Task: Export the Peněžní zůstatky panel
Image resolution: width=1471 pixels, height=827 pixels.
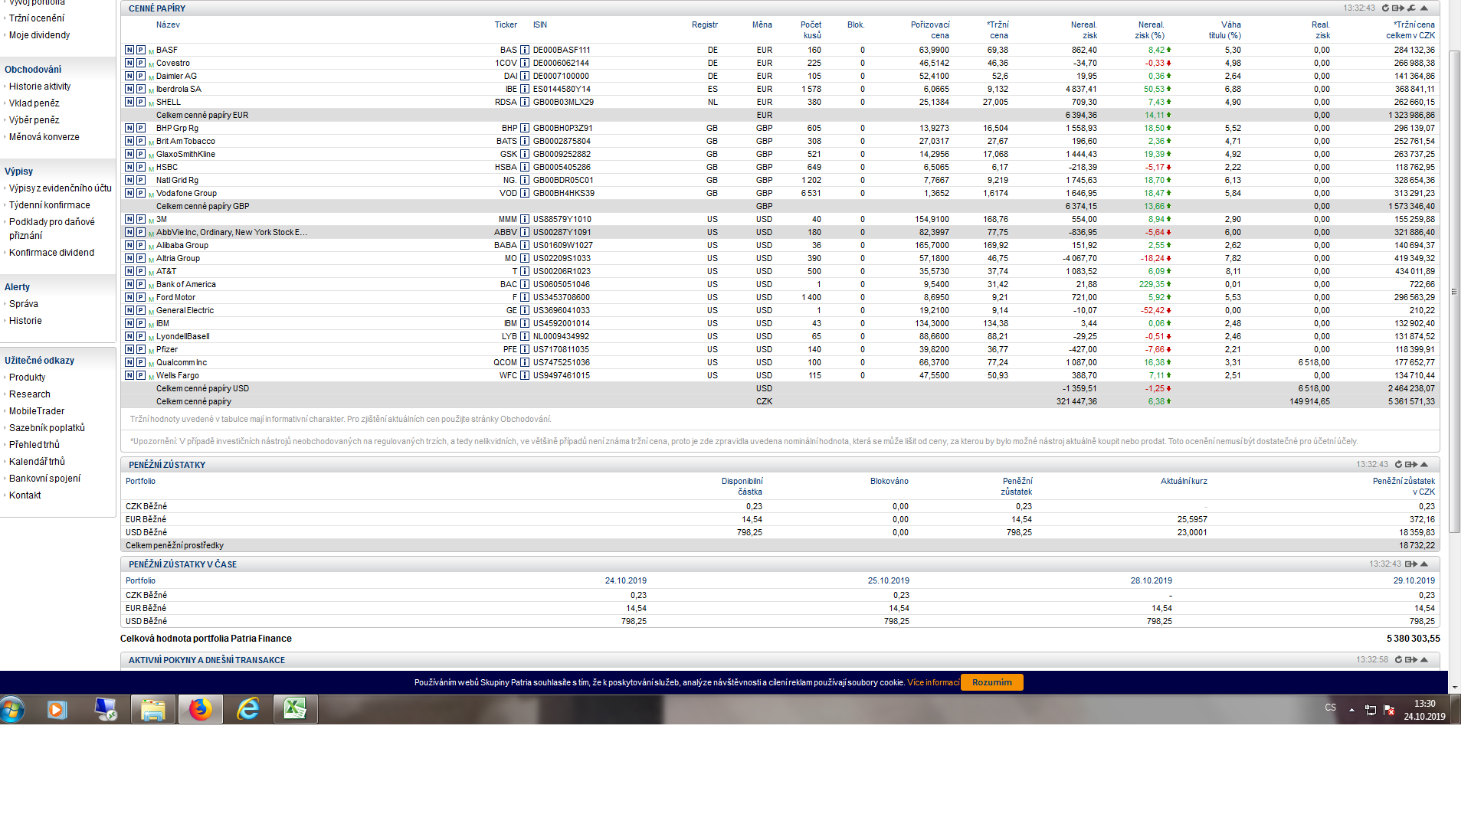Action: (x=1410, y=465)
